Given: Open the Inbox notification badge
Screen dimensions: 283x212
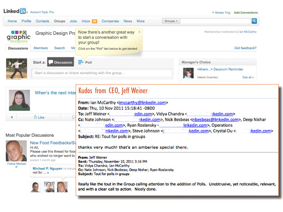Looking at the screenshot, I should pos(94,21).
